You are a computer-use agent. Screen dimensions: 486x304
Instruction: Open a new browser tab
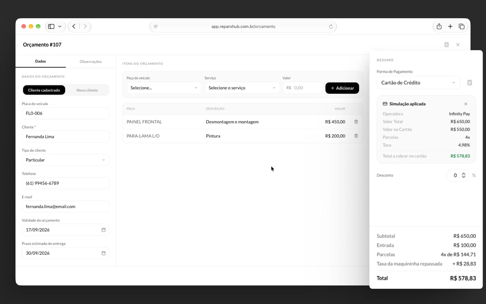tap(450, 26)
